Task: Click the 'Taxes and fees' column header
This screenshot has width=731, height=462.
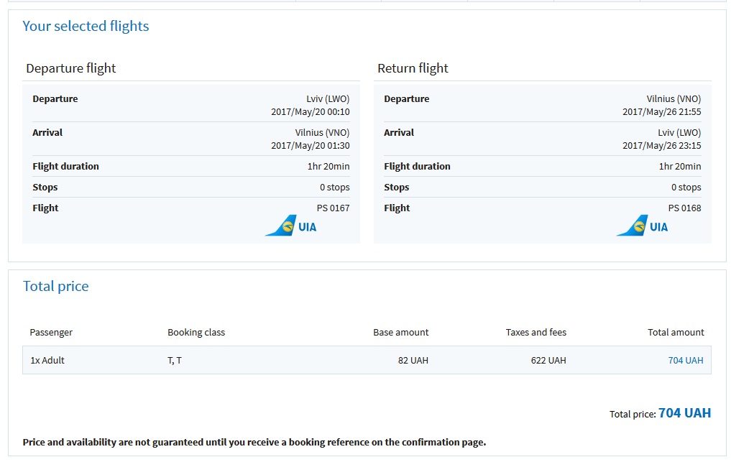Action: 535,333
